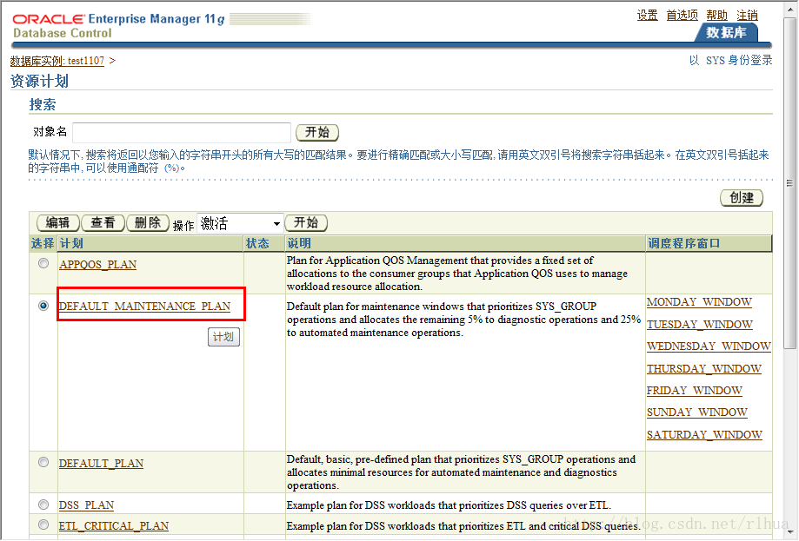Click the 编辑 button
The width and height of the screenshot is (799, 541).
58,223
